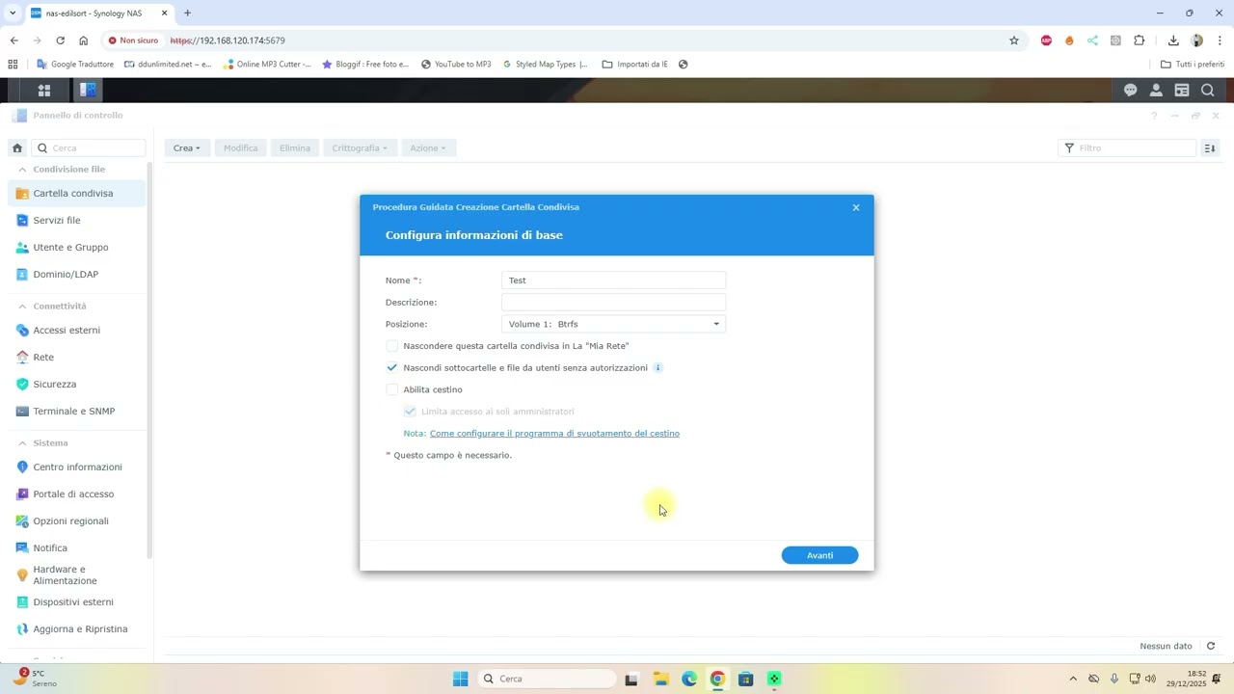Collapse the Sistema section
1234x694 pixels.
click(x=22, y=443)
